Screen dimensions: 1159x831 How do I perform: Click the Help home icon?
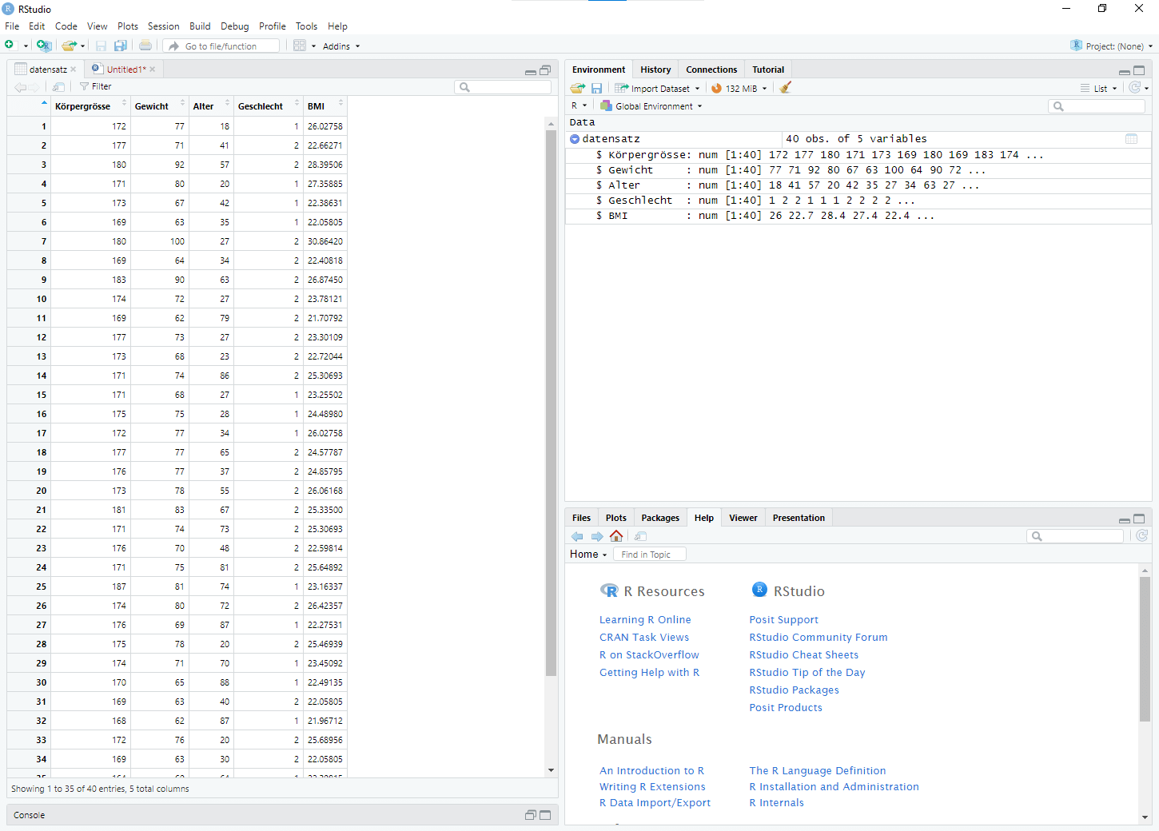coord(616,536)
